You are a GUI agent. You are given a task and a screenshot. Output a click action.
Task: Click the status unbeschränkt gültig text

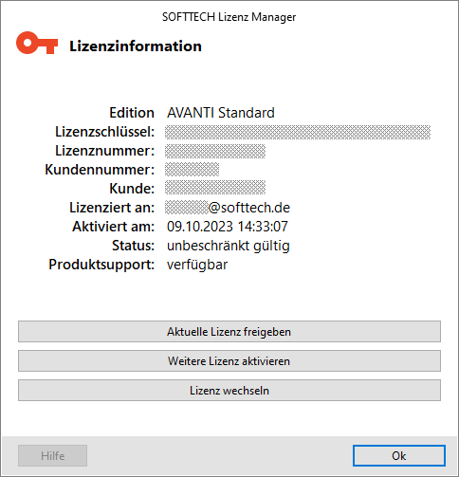click(x=229, y=246)
